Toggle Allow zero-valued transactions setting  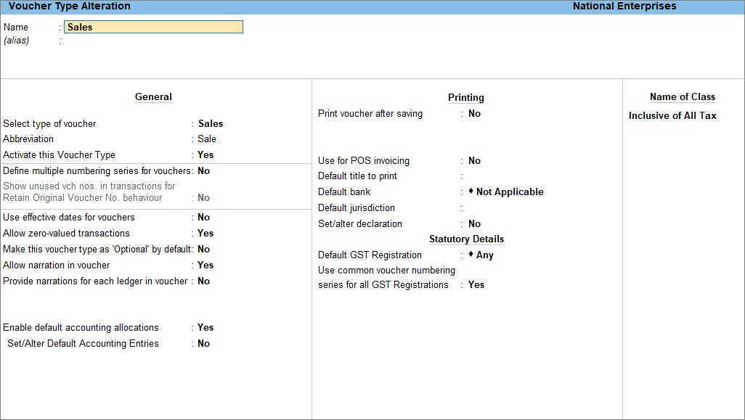pos(205,233)
